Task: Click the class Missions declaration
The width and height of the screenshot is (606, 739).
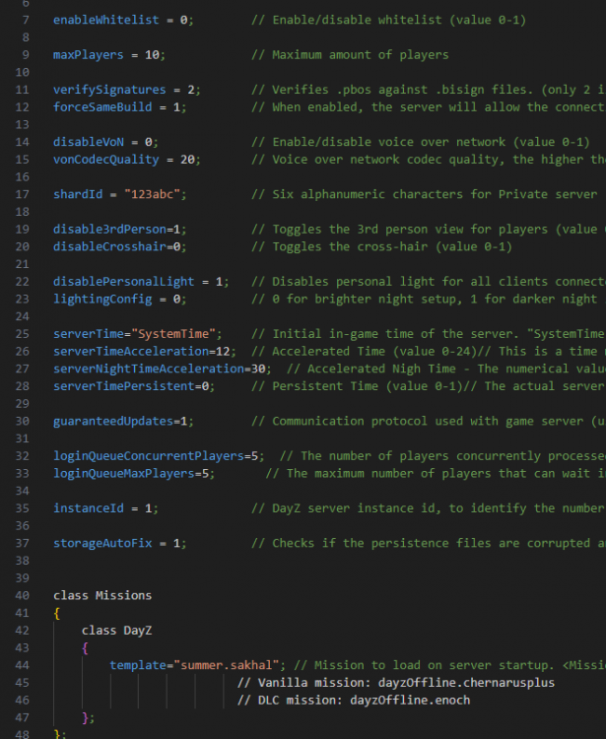Action: pos(102,595)
